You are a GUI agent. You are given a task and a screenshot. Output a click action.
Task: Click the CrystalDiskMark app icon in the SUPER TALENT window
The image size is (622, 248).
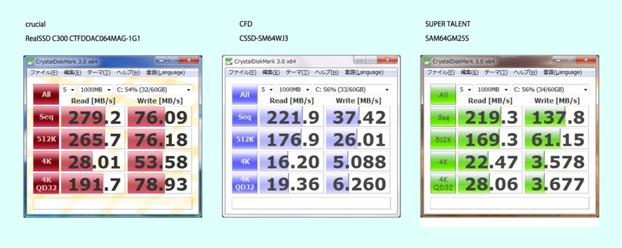428,61
